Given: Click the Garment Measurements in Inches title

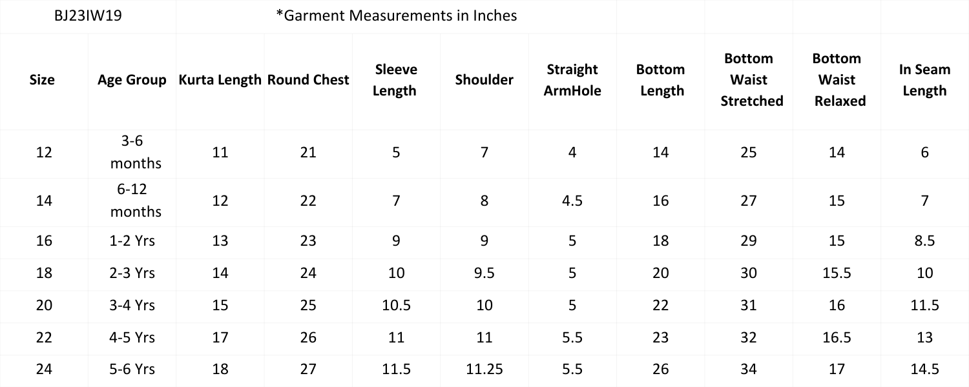Looking at the screenshot, I should 396,16.
